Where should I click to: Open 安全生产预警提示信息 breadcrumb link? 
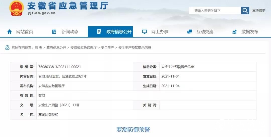(x=135, y=48)
